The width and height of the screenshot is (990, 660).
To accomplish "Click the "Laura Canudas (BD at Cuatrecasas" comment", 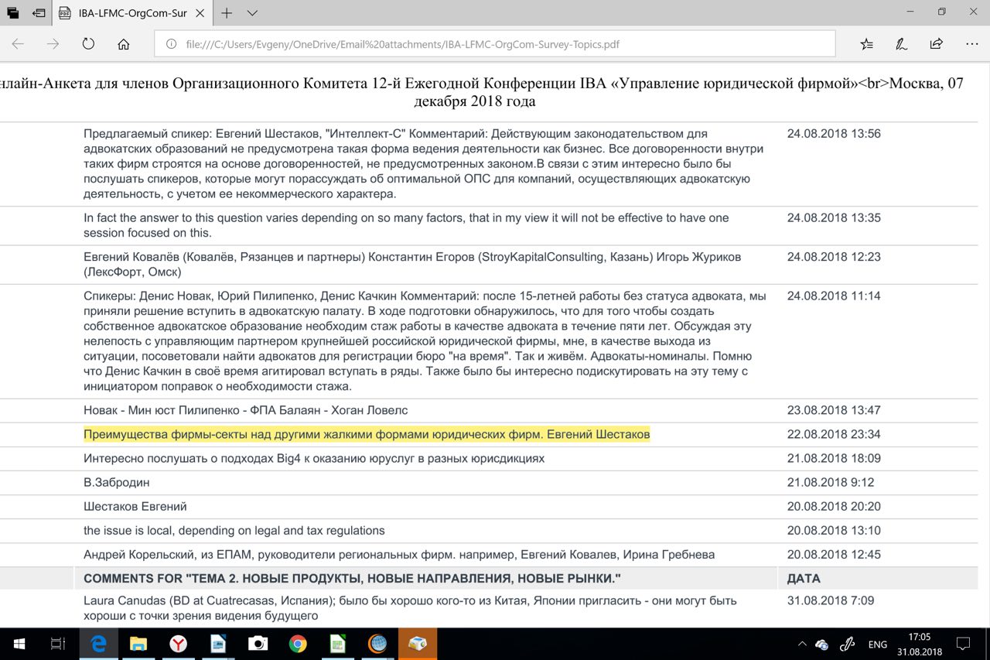I will click(410, 608).
